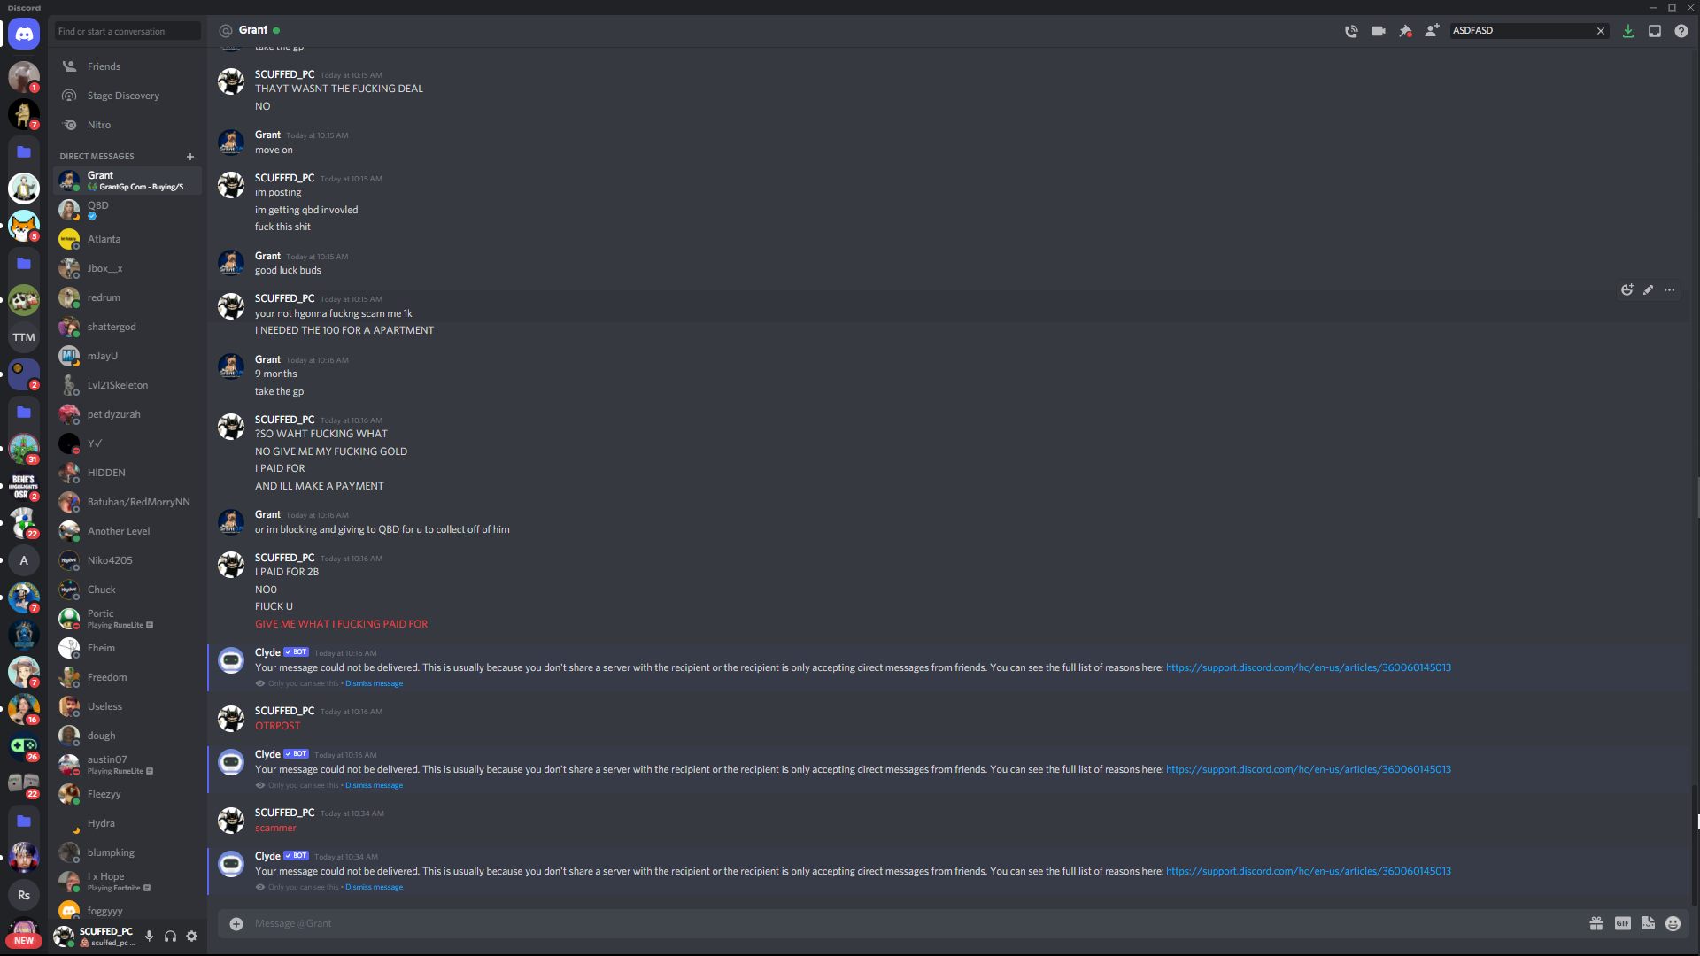Start a video call with Grant
This screenshot has height=956, width=1700.
tap(1379, 31)
